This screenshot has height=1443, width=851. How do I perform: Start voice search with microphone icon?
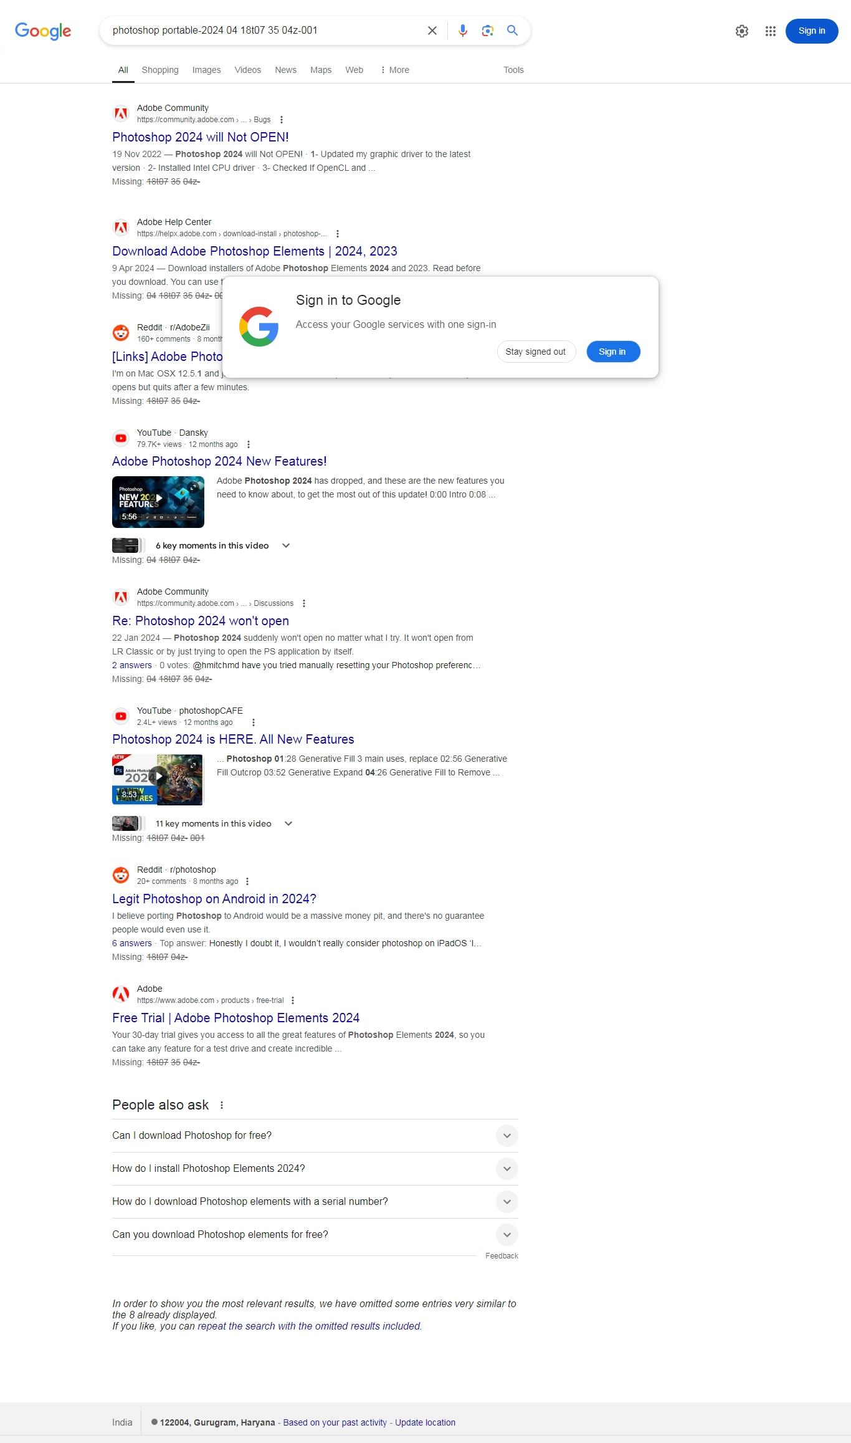coord(463,31)
